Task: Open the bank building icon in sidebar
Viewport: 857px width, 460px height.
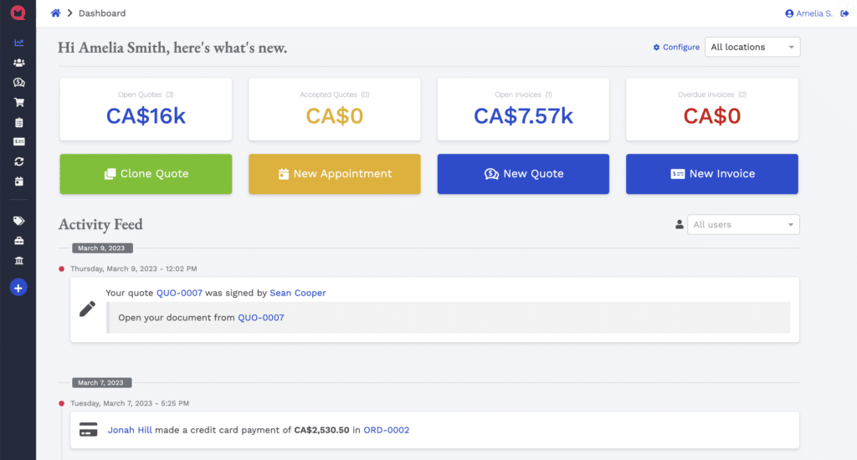Action: [x=18, y=261]
